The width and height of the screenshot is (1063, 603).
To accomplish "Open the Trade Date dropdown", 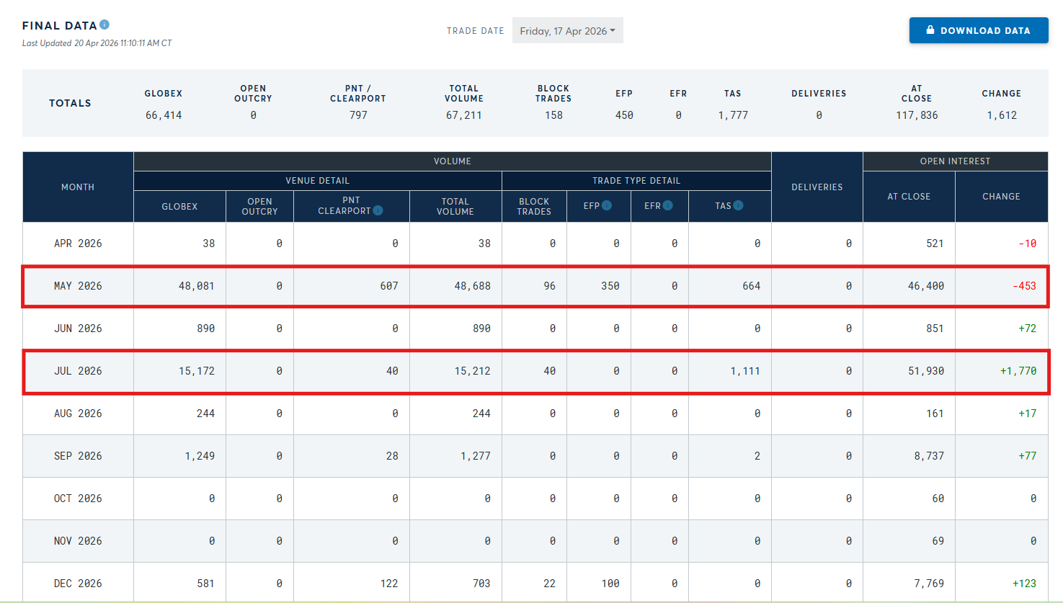I will [x=567, y=31].
